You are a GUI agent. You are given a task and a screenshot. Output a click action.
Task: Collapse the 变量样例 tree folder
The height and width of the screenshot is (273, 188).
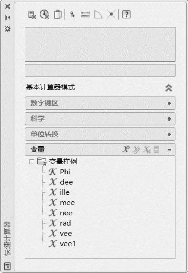coord(31,162)
